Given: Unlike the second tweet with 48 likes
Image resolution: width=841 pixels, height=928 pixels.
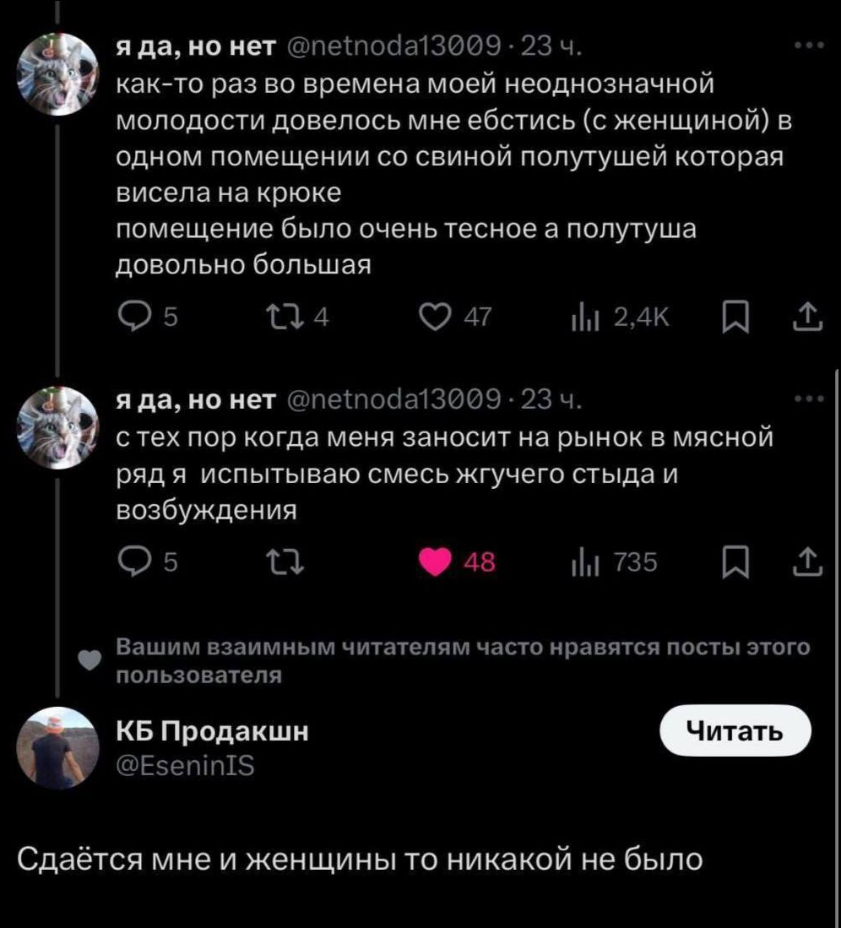Looking at the screenshot, I should click(437, 562).
